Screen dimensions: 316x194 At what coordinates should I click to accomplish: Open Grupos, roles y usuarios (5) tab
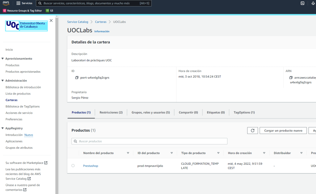[151, 112]
